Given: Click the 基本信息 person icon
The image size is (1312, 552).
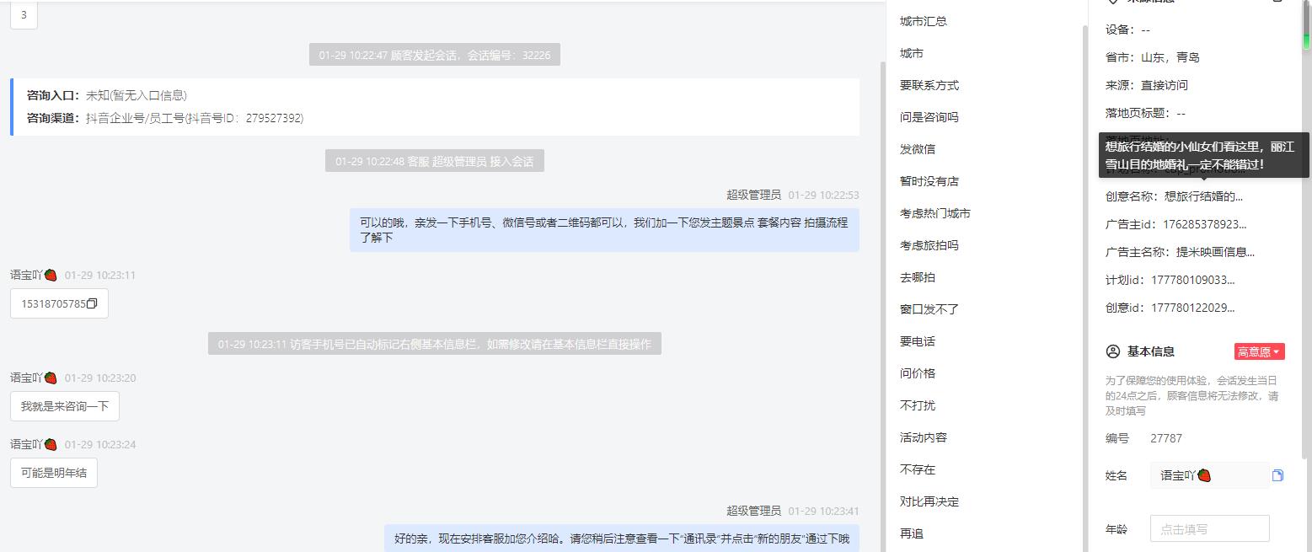Looking at the screenshot, I should coord(1112,351).
